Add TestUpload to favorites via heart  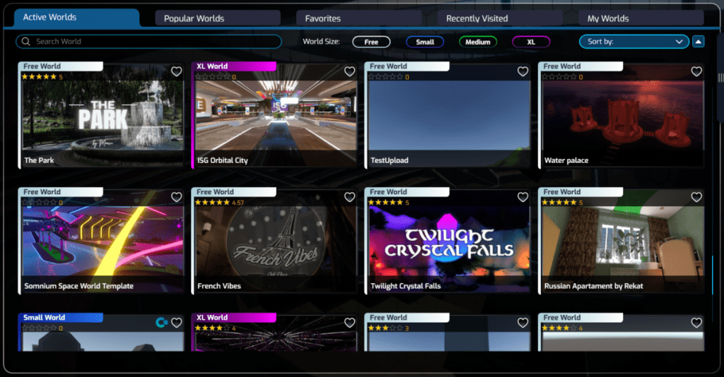coord(522,71)
